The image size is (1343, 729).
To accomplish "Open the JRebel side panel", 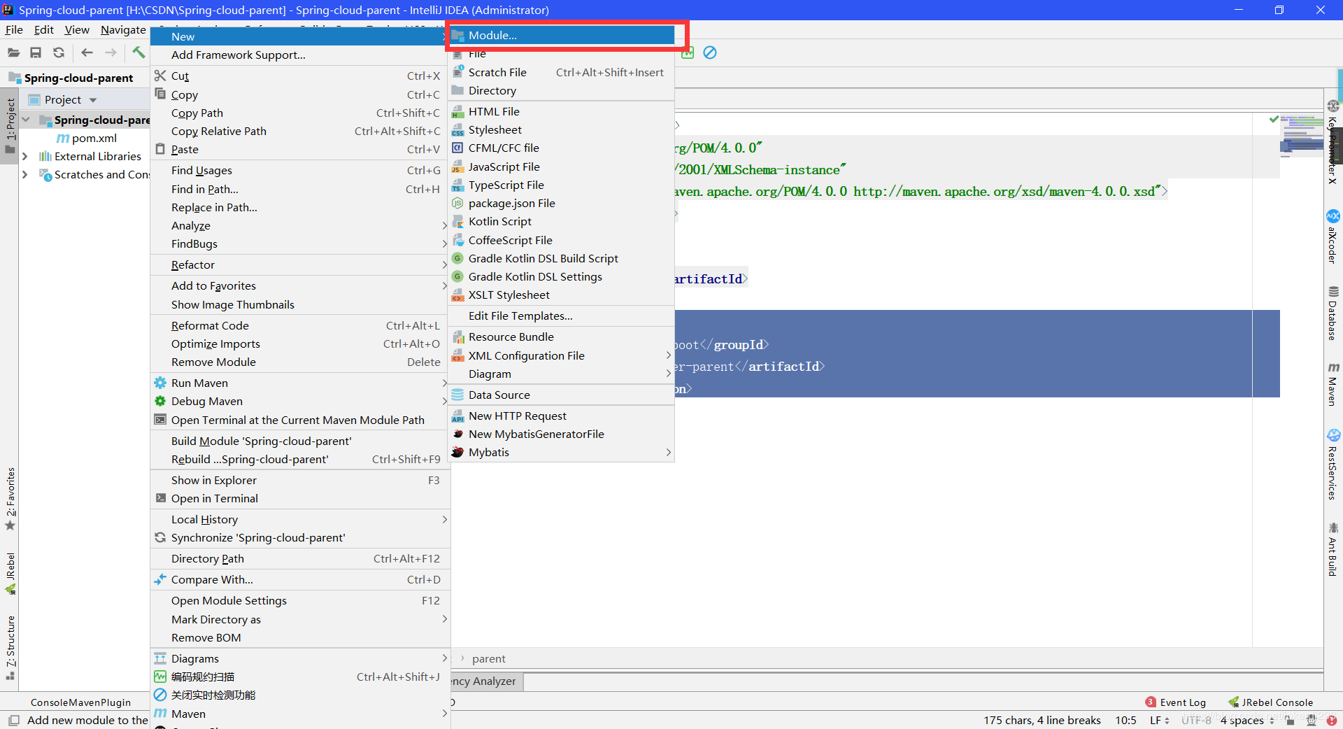I will [x=10, y=574].
